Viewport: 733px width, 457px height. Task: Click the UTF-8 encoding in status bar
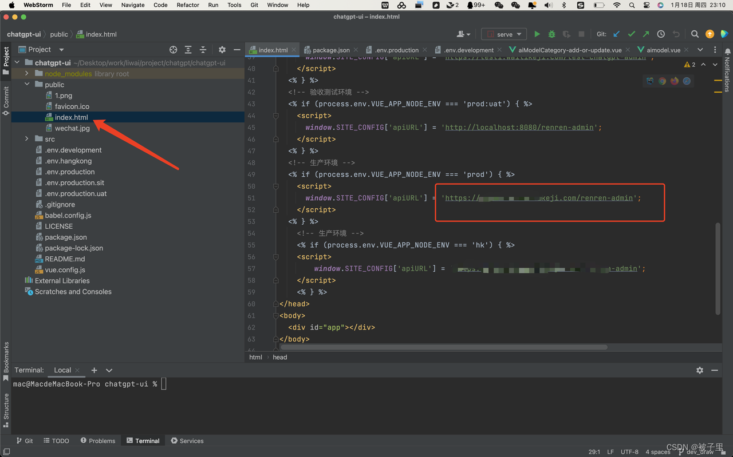coord(629,452)
